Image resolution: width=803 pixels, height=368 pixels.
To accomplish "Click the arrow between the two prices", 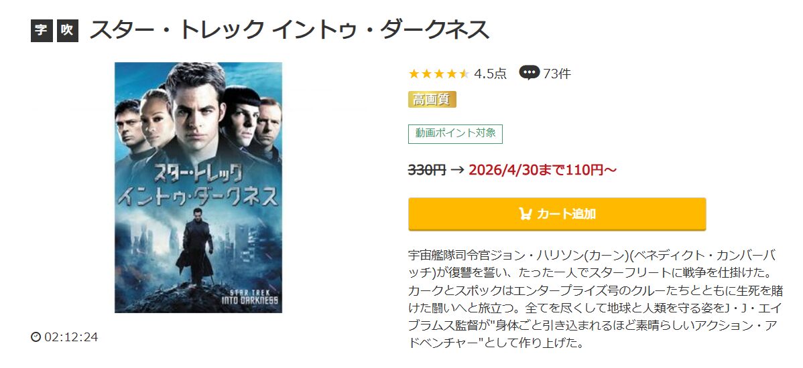I will coord(457,170).
